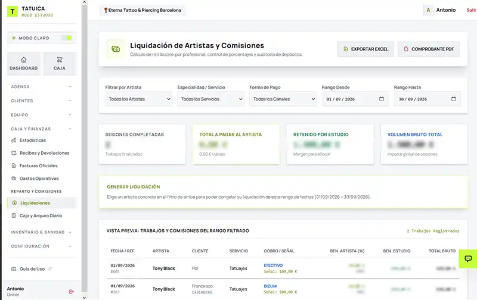
Task: Click the Comprobante PDF button
Action: [429, 49]
